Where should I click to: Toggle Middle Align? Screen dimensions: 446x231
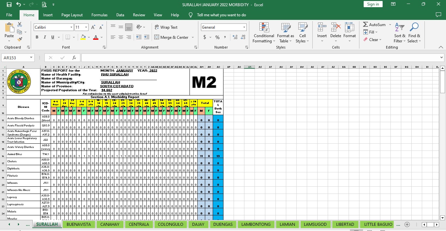pyautogui.click(x=121, y=27)
